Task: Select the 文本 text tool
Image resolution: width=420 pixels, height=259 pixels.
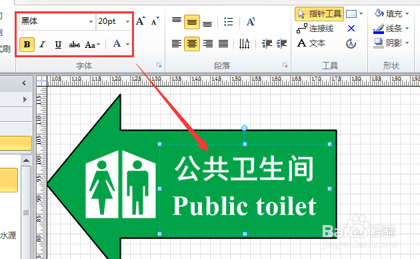Action: point(311,43)
